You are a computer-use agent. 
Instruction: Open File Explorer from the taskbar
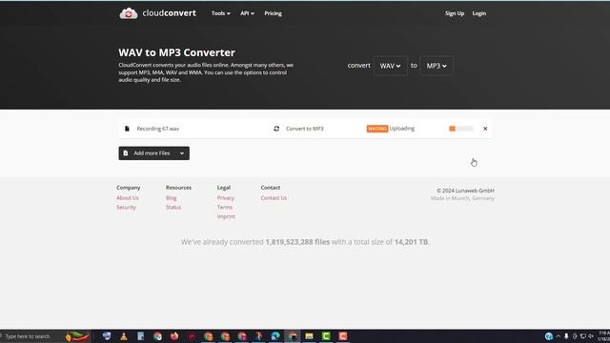[309, 336]
